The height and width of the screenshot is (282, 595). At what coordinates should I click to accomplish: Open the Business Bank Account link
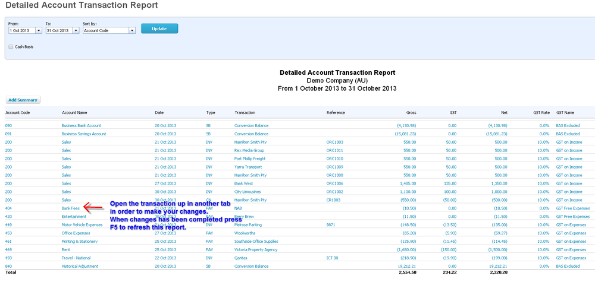click(82, 125)
